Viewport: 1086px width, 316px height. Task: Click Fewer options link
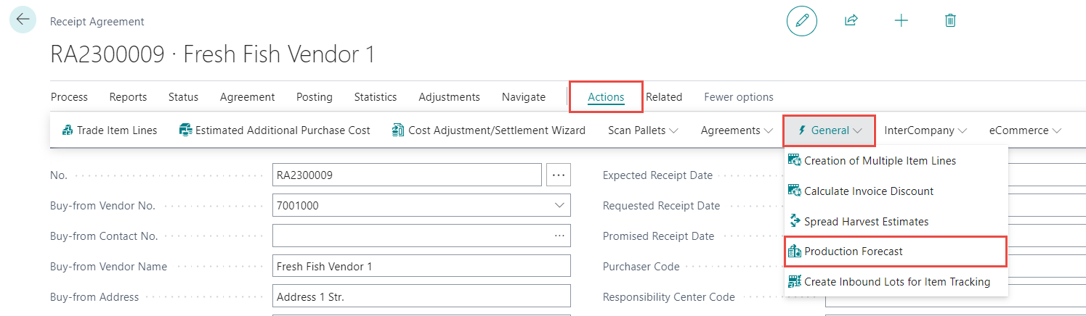click(x=739, y=97)
